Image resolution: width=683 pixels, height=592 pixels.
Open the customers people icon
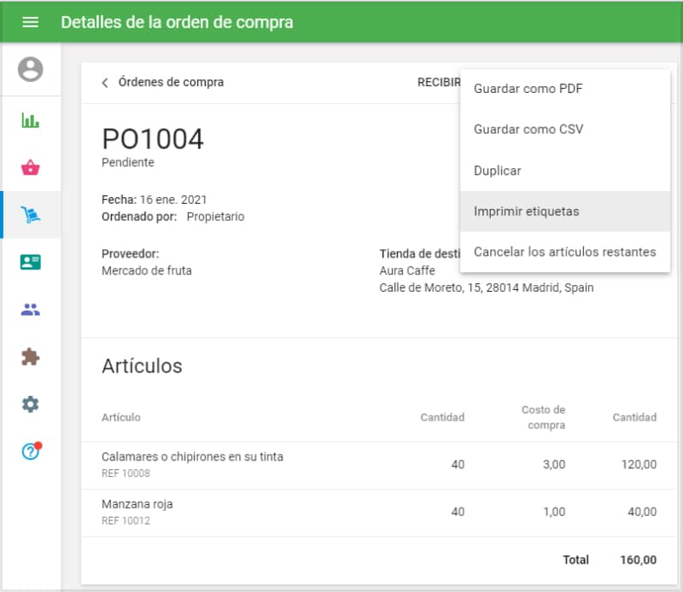pos(30,310)
